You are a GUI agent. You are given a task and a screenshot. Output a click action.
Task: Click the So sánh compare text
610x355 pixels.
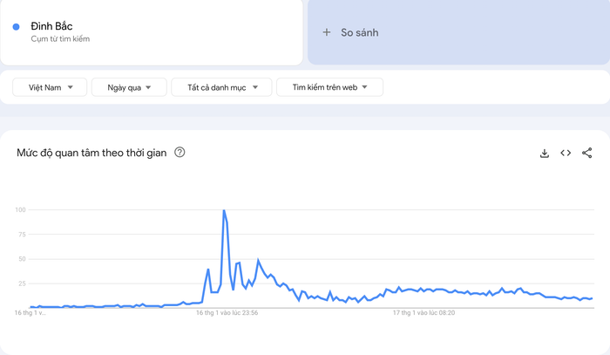tap(359, 32)
